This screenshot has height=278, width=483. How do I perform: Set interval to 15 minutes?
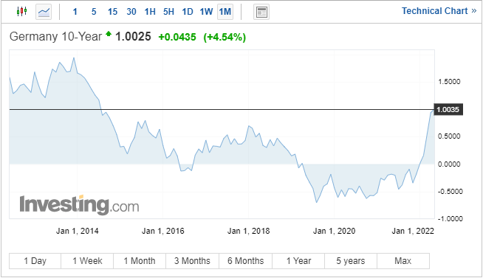point(112,12)
